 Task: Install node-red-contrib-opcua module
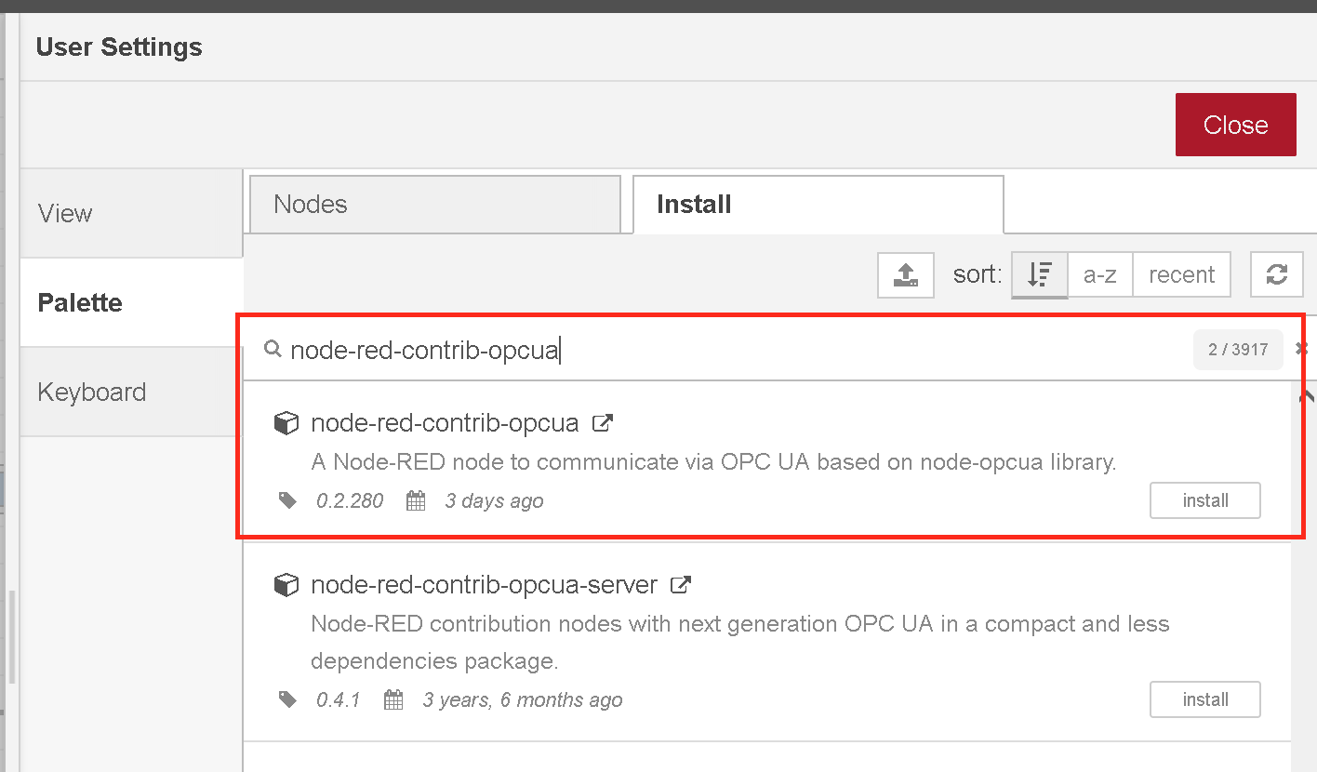point(1205,500)
